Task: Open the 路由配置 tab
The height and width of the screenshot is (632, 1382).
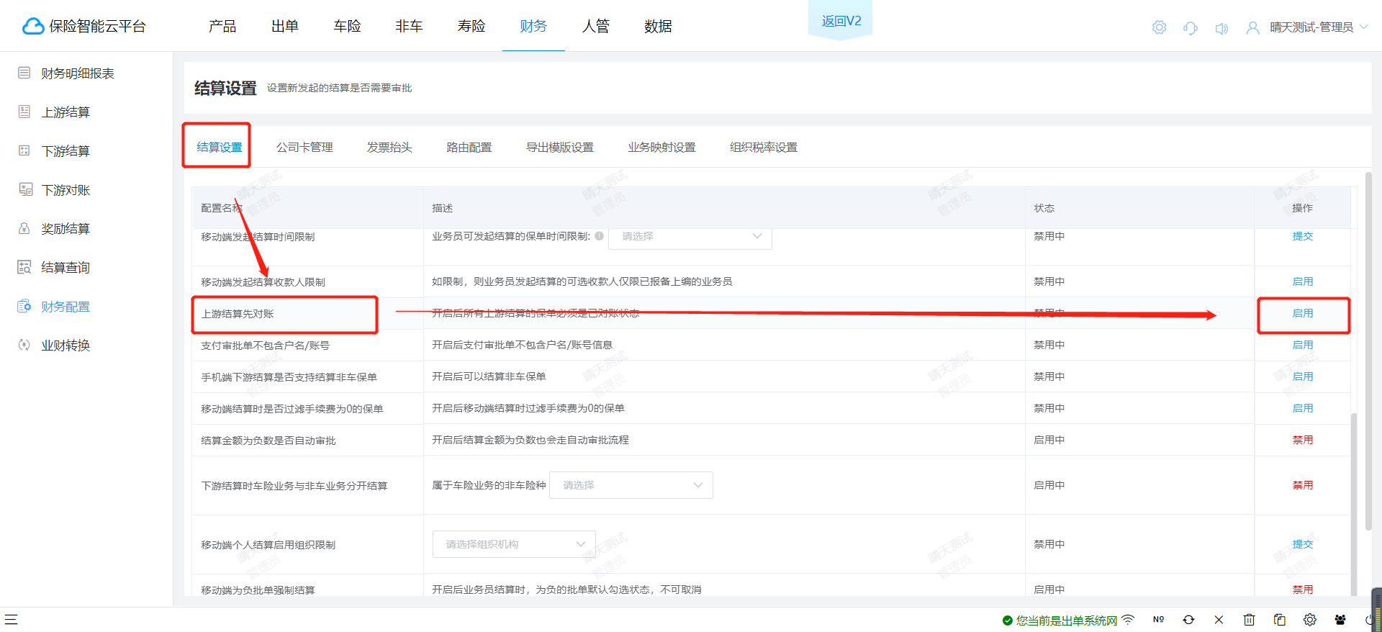Action: [469, 147]
